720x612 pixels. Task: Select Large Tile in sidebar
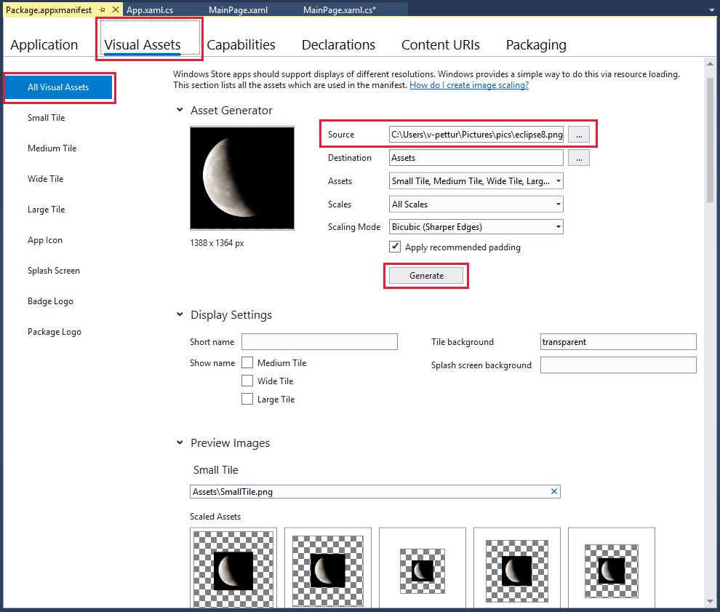tap(46, 210)
